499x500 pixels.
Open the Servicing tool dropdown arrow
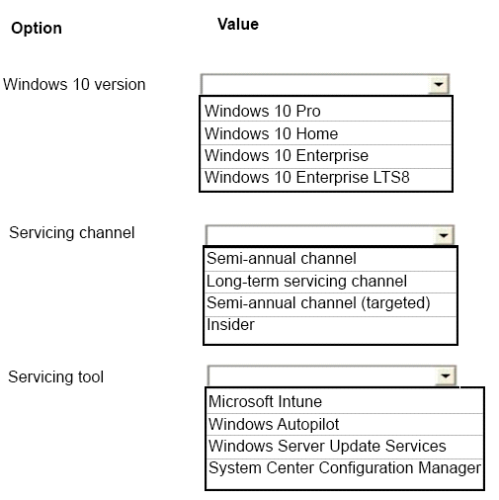click(446, 375)
